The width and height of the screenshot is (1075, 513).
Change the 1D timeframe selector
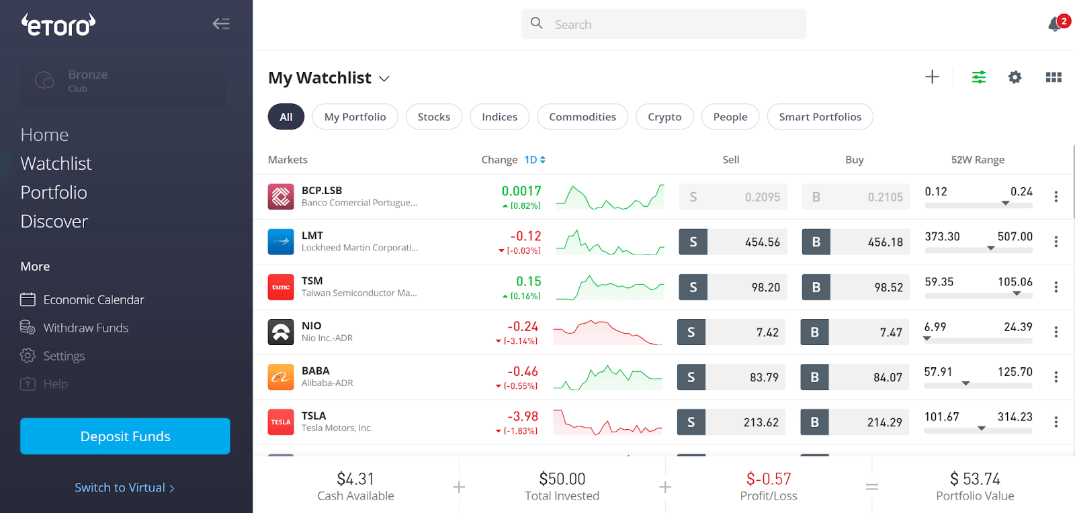point(535,160)
